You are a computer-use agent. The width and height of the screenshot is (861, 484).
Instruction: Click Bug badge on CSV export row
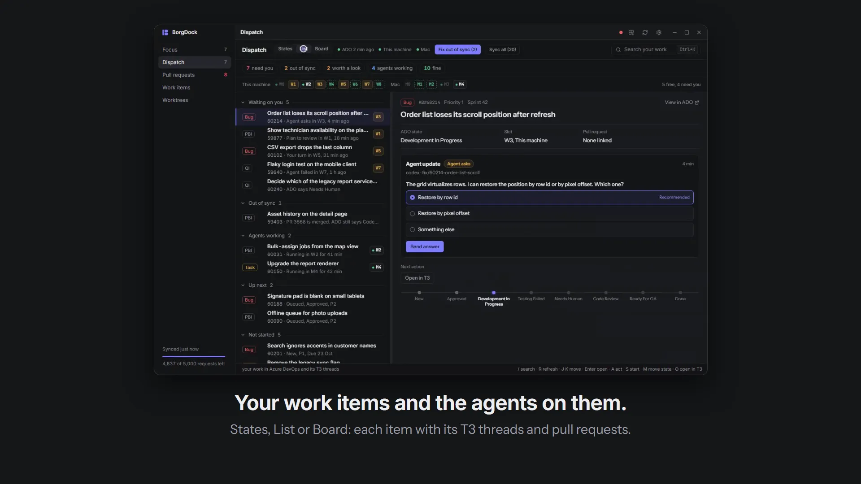tap(249, 151)
